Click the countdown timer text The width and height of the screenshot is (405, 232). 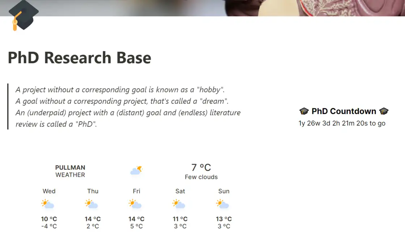pyautogui.click(x=342, y=123)
